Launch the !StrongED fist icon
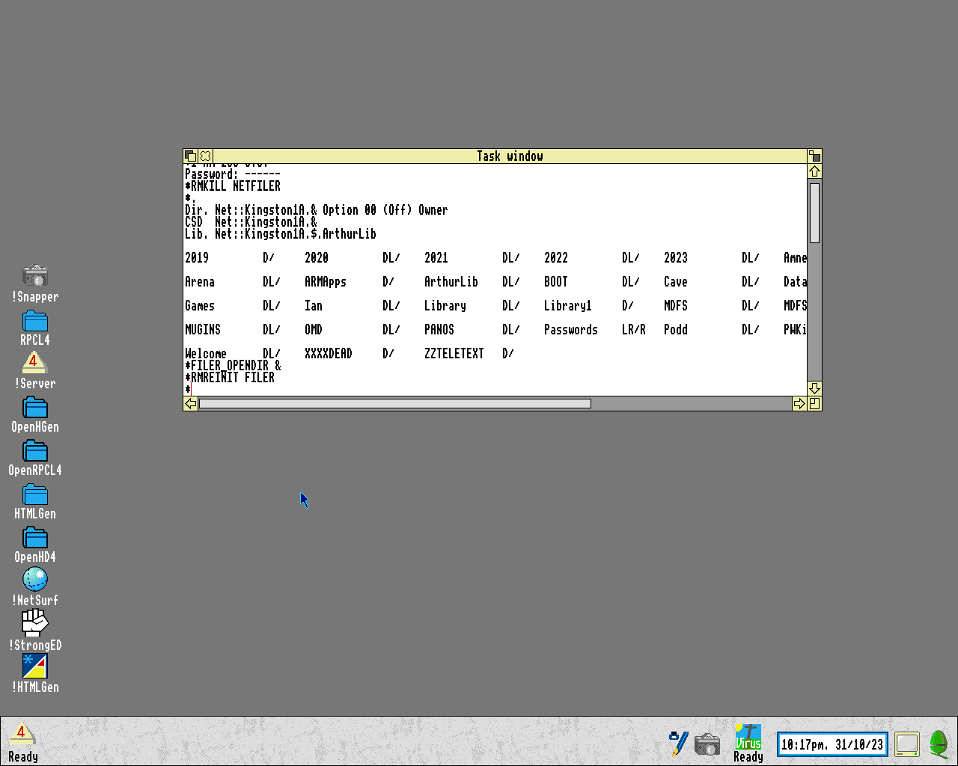The width and height of the screenshot is (958, 766). [x=35, y=622]
